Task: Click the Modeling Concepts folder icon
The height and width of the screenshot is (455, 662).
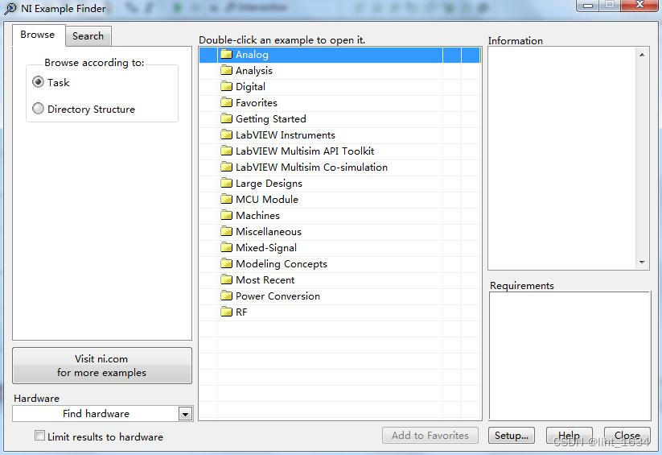Action: (x=226, y=263)
